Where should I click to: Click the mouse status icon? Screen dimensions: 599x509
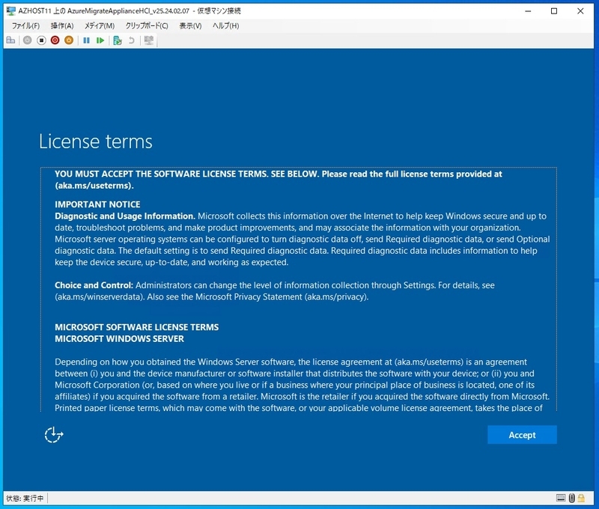tap(571, 498)
